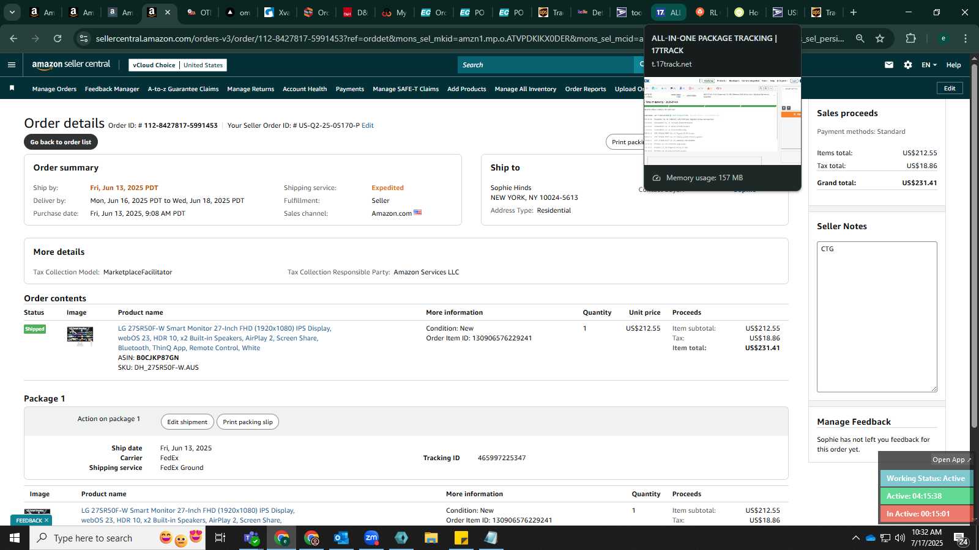Open Sticky Notes from taskbar
Screen dimensions: 979x550
tap(461, 538)
